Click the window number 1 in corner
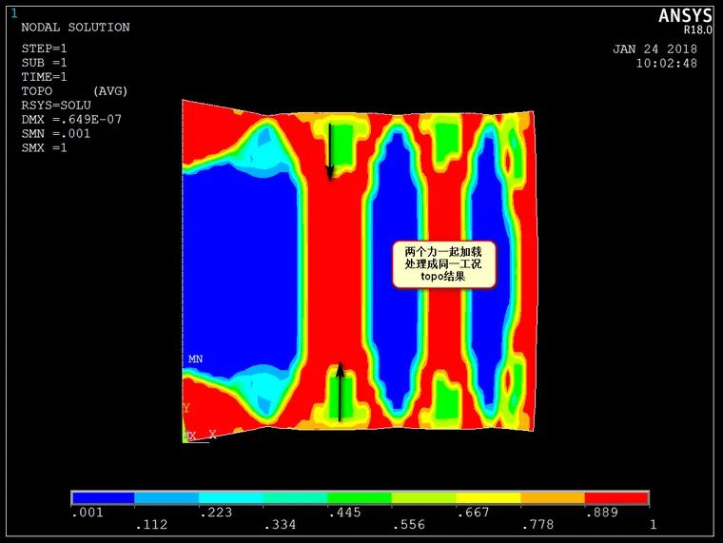This screenshot has width=723, height=543. (14, 14)
